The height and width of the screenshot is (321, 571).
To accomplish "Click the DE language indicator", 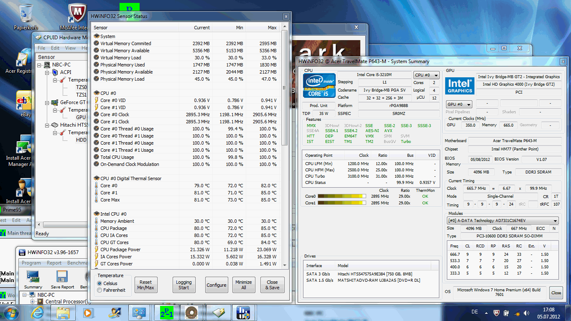I will tap(474, 312).
